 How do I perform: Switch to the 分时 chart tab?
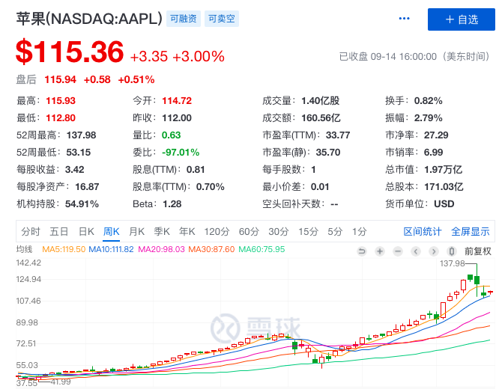point(31,231)
